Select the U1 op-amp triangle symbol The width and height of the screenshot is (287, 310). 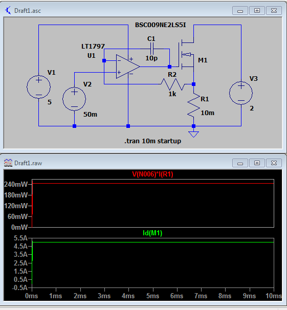(128, 67)
